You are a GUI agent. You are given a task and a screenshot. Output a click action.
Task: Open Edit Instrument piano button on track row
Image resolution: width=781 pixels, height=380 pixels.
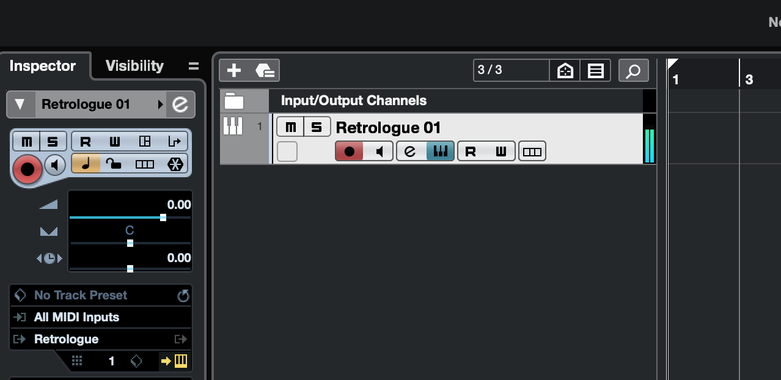click(440, 152)
